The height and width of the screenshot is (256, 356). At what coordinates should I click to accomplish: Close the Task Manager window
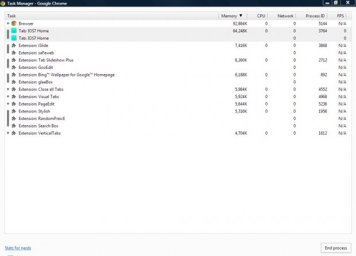(x=347, y=3)
